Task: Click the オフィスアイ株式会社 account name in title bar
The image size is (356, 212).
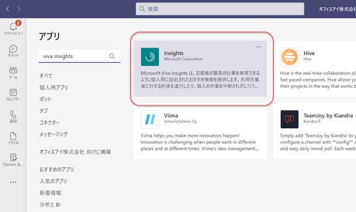Action: pyautogui.click(x=337, y=9)
